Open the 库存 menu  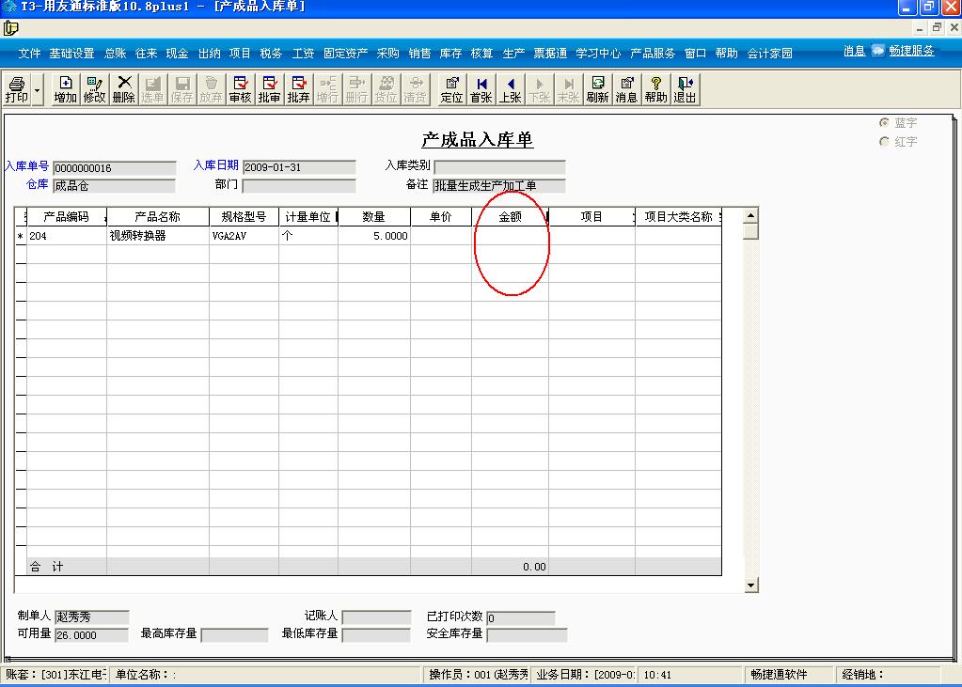coord(449,54)
